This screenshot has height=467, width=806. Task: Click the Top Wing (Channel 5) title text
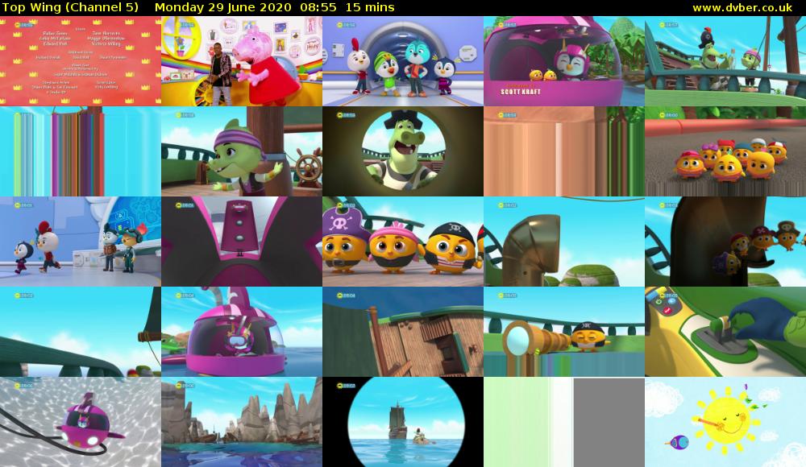tap(70, 8)
